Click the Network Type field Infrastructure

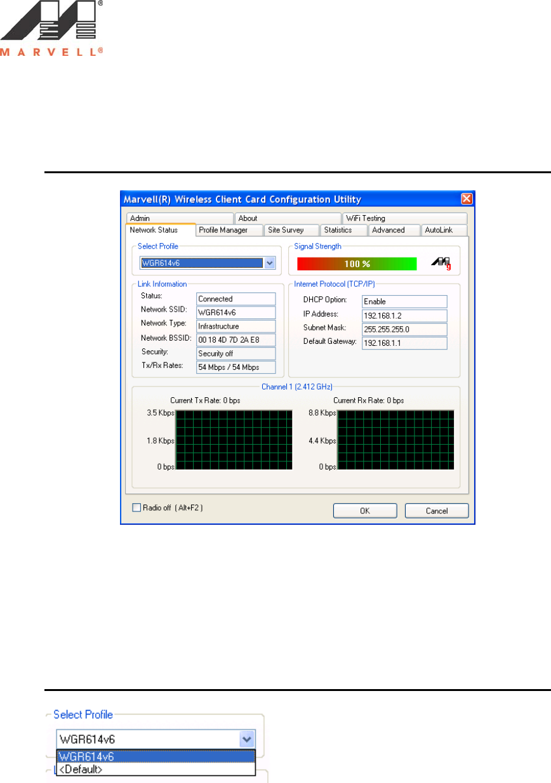(236, 326)
